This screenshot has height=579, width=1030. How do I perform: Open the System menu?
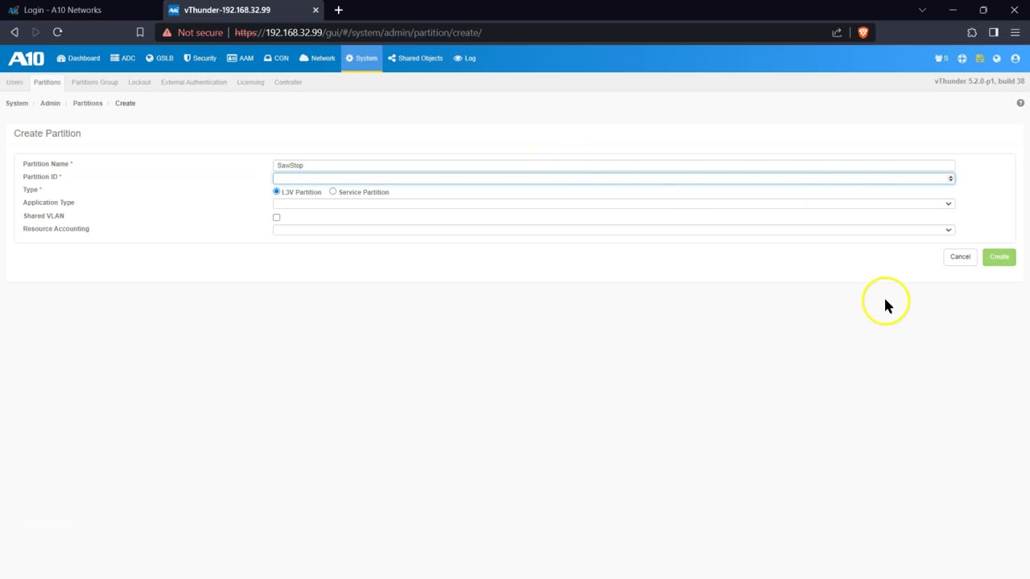point(361,59)
